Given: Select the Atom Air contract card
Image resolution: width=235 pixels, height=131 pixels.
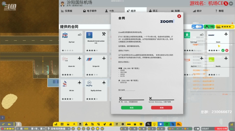Looking at the screenshot, I should click(71, 66).
